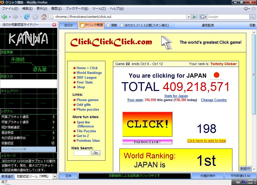Open the Get to Z link
Viewport: 257px width, 185px height.
click(83, 136)
